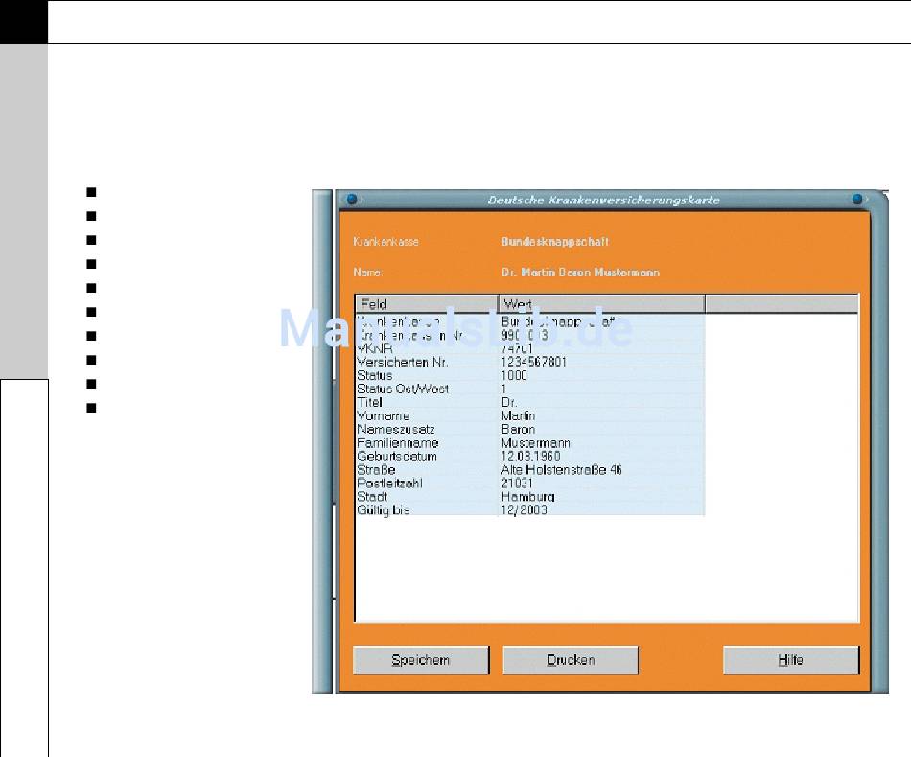Select the Familienname field cell
911x757 pixels.
coord(397,443)
